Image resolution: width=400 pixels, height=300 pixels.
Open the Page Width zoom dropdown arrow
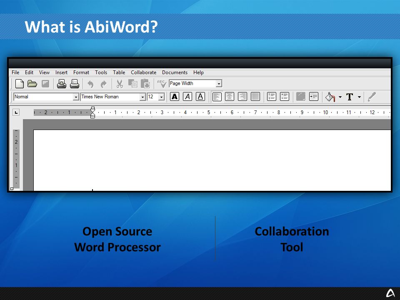point(219,84)
